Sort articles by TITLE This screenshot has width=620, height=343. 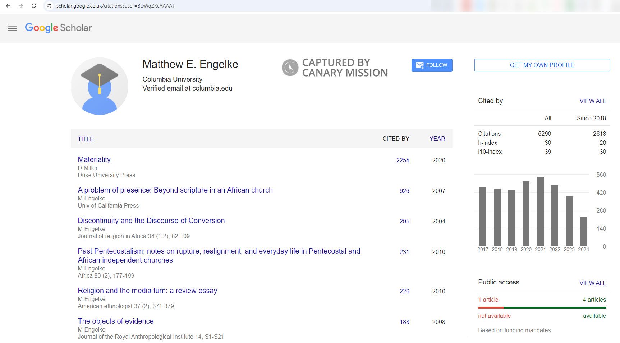pyautogui.click(x=86, y=139)
